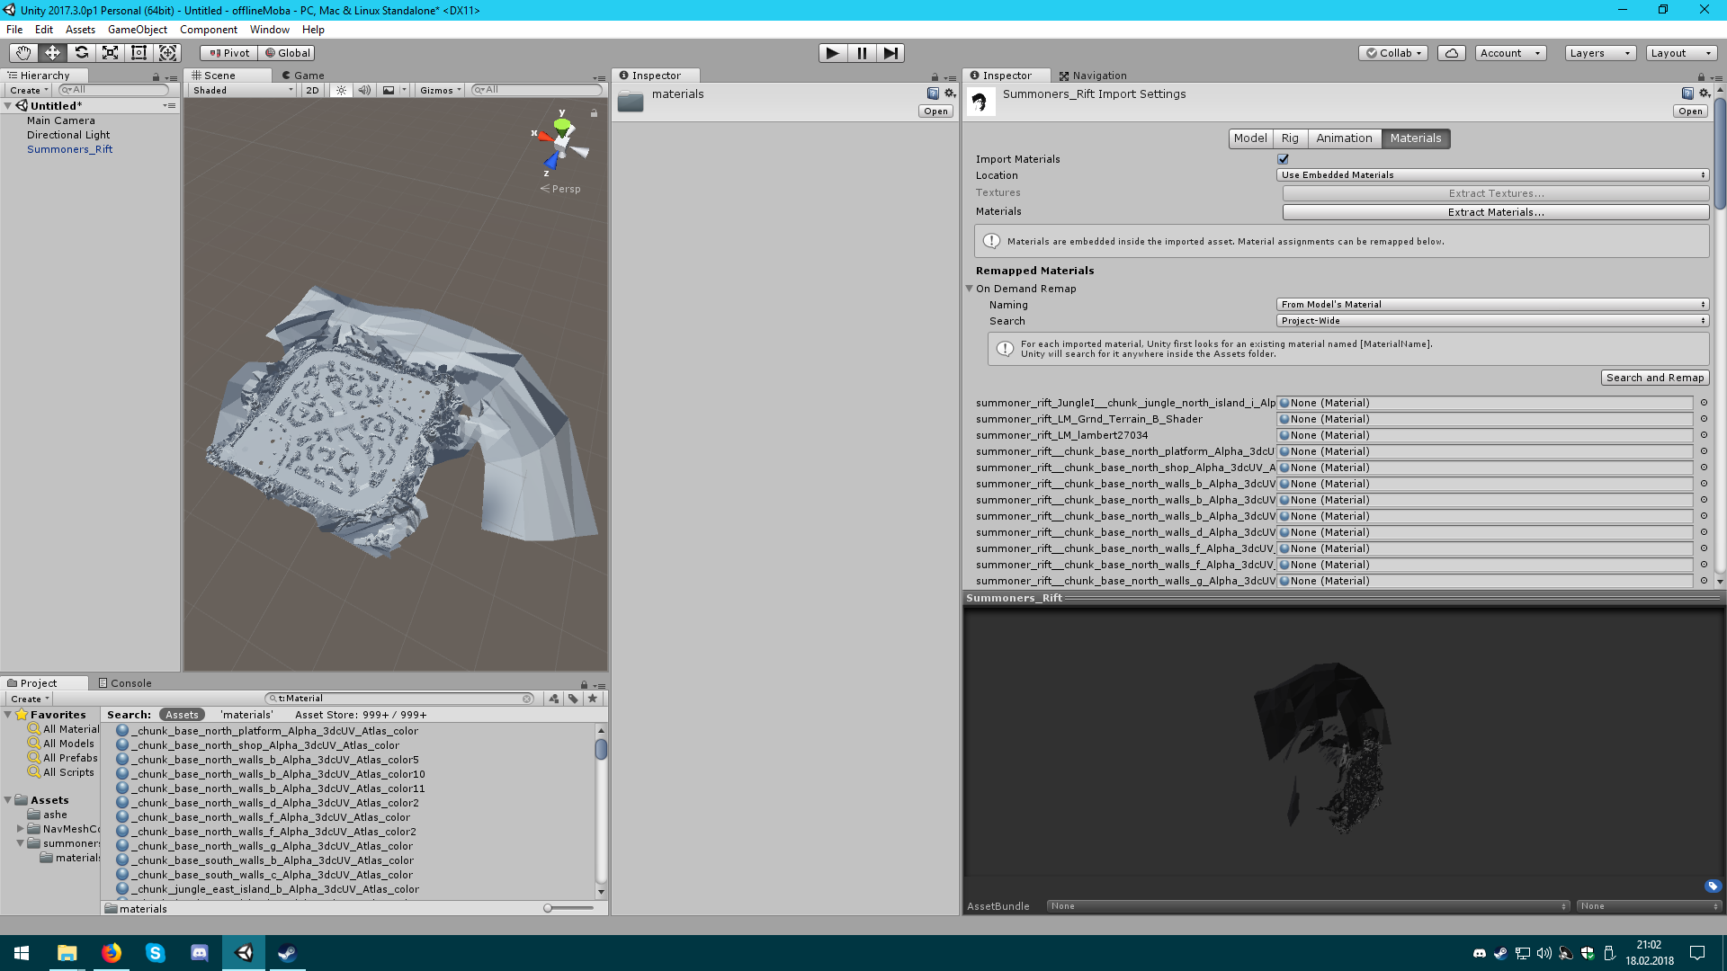1727x971 pixels.
Task: Toggle 2D mode in Scene view
Action: [x=312, y=90]
